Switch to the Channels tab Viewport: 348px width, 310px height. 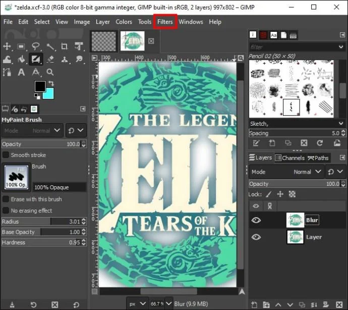(290, 158)
